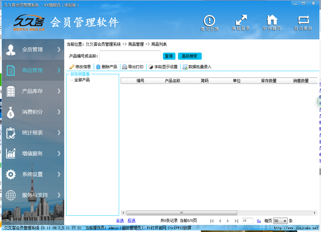
Task: Open the 系统设置 menu label
Action: [33, 174]
